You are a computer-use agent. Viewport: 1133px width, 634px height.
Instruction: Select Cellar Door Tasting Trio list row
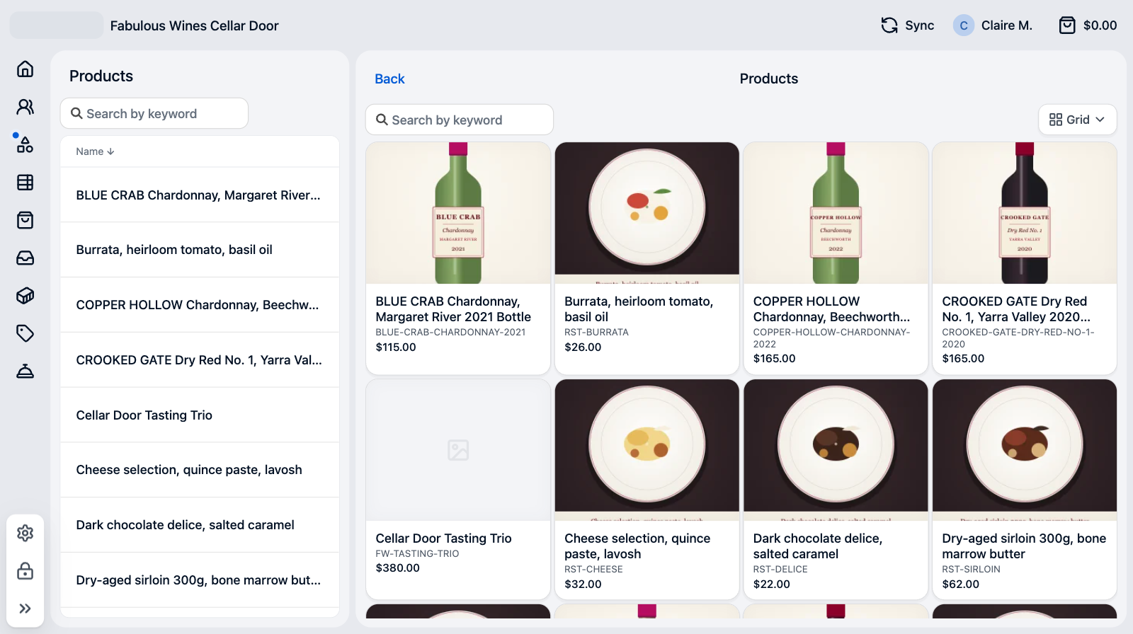(200, 415)
